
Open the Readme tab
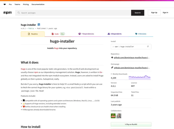(33, 34)
